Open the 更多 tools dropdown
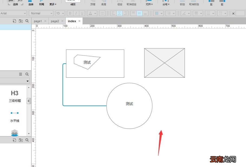246x167 pixels. (x=53, y=4)
